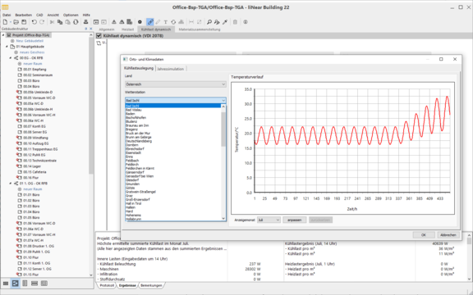Click the save diskette toolbar icon
The width and height of the screenshot is (473, 295).
pyautogui.click(x=24, y=22)
